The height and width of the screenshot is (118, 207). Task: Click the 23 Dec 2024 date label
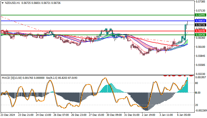tap(8, 115)
